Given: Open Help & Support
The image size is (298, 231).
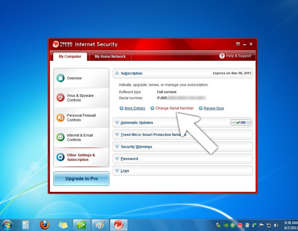Looking at the screenshot, I should (238, 56).
